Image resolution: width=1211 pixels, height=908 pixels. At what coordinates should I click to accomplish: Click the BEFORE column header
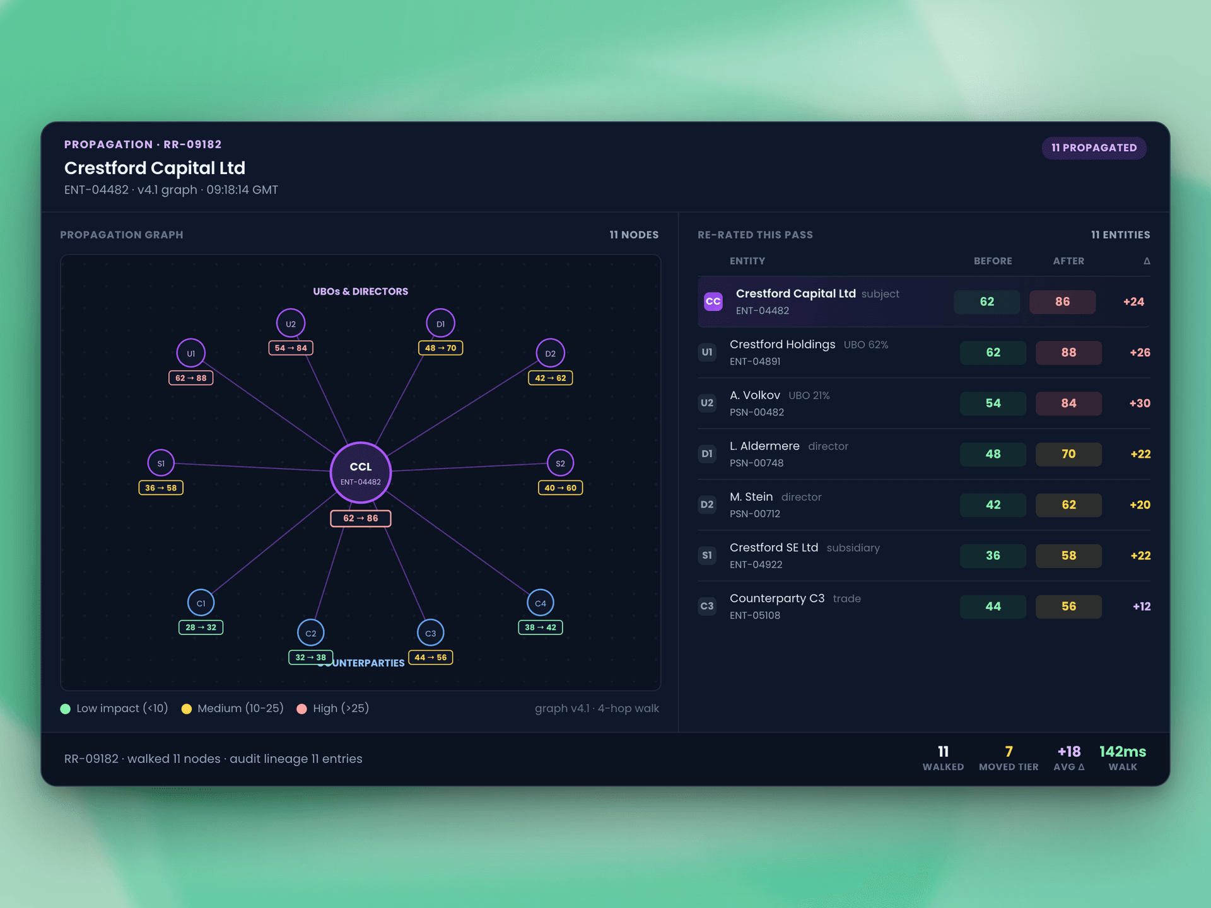[993, 261]
